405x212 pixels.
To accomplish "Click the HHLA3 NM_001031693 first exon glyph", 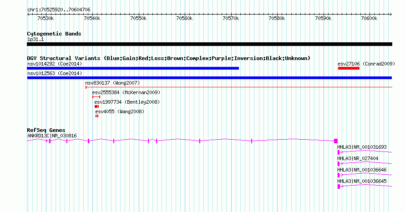I will point(339,152).
